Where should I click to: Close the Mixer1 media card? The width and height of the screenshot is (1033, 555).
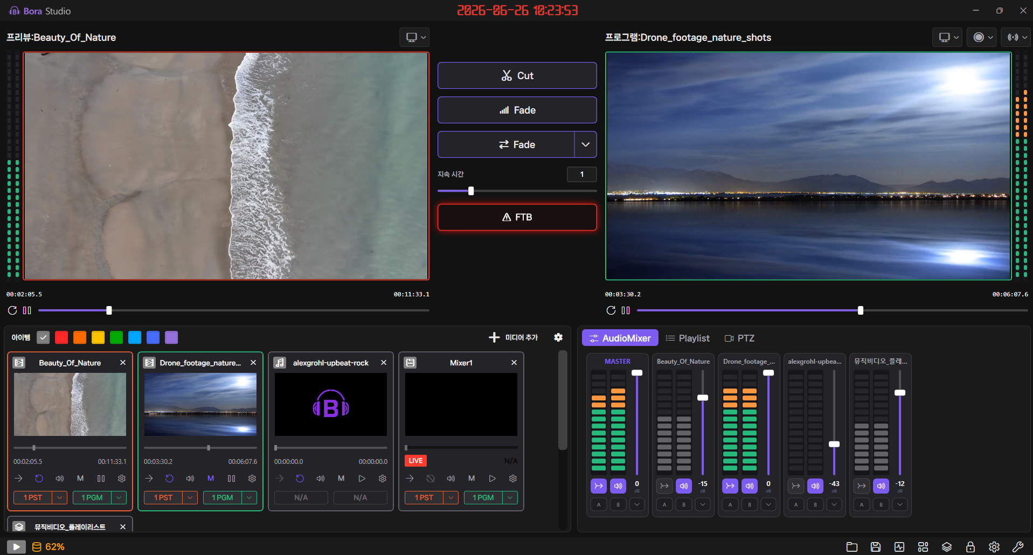[x=514, y=363]
